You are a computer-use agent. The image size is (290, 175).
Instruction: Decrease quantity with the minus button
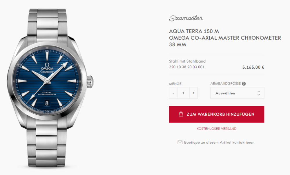[173, 93]
